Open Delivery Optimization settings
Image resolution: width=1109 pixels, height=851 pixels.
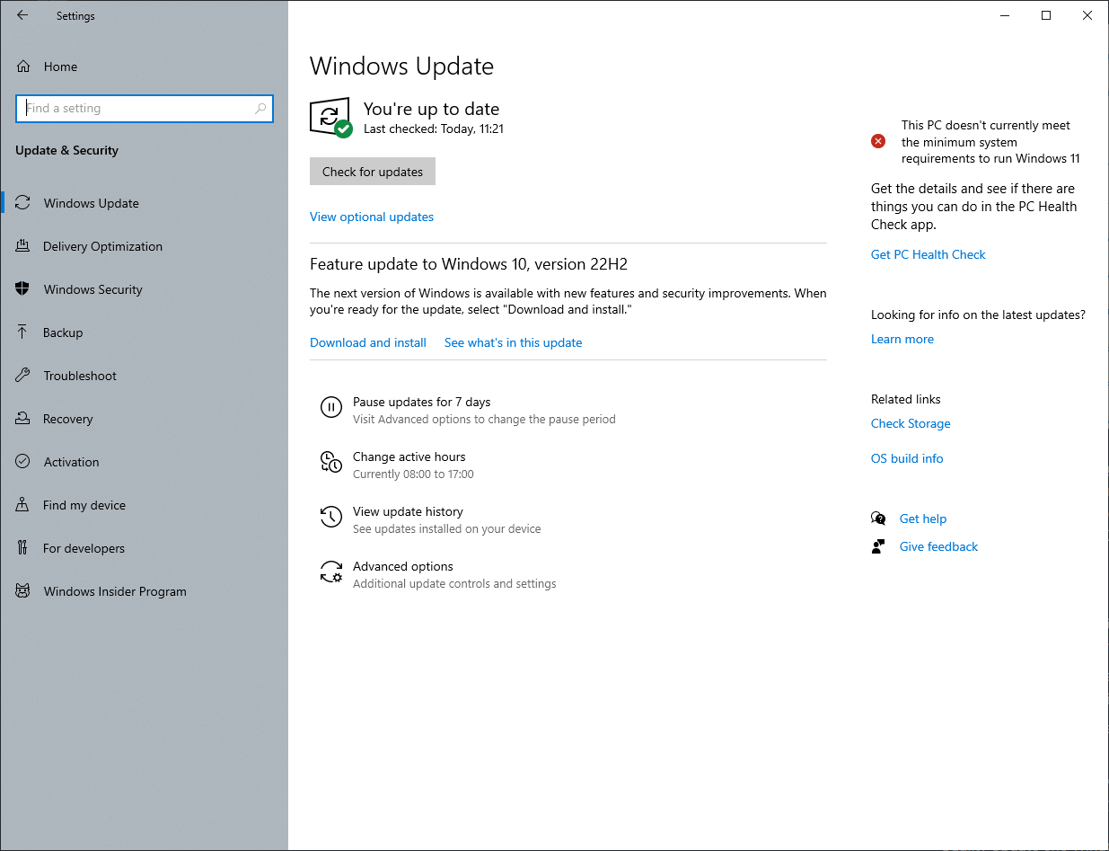coord(144,246)
